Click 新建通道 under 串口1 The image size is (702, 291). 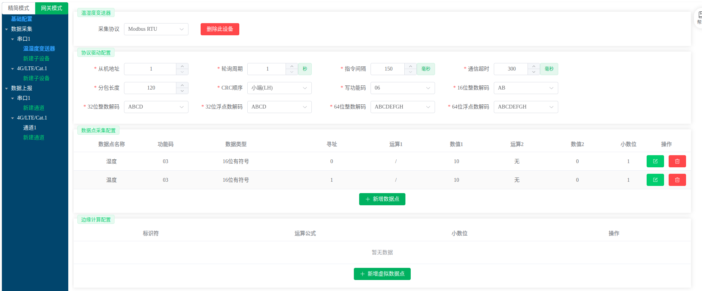(34, 108)
